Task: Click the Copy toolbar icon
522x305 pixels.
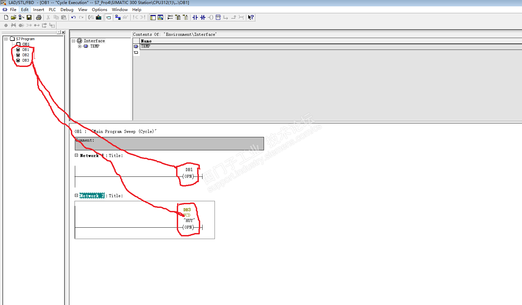Action: [56, 17]
